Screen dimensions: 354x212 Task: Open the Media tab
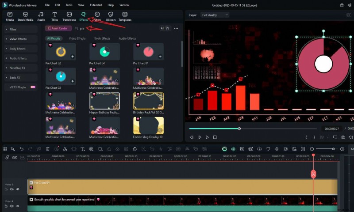[10, 17]
